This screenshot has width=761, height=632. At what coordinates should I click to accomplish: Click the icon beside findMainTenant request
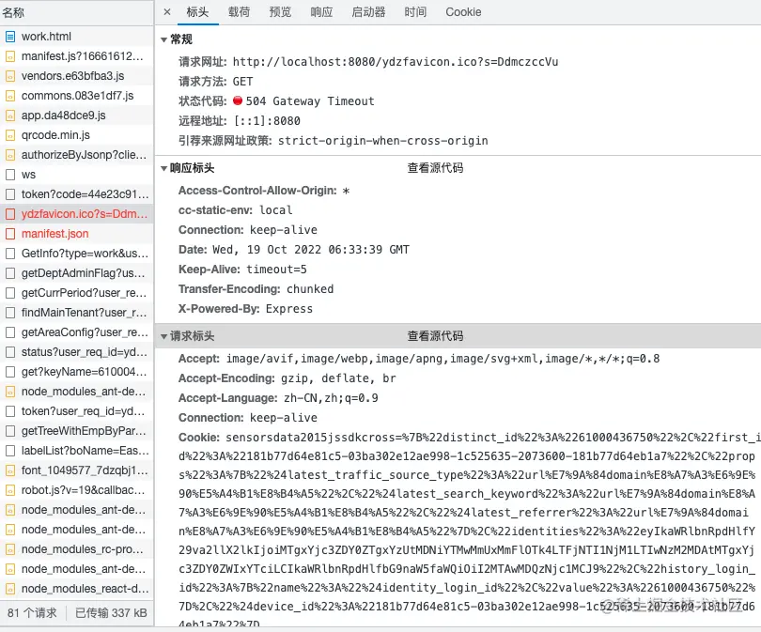click(x=10, y=313)
